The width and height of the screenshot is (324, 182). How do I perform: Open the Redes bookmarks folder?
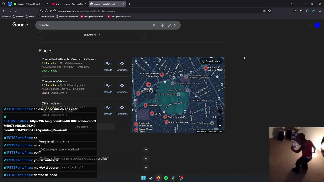[30, 17]
